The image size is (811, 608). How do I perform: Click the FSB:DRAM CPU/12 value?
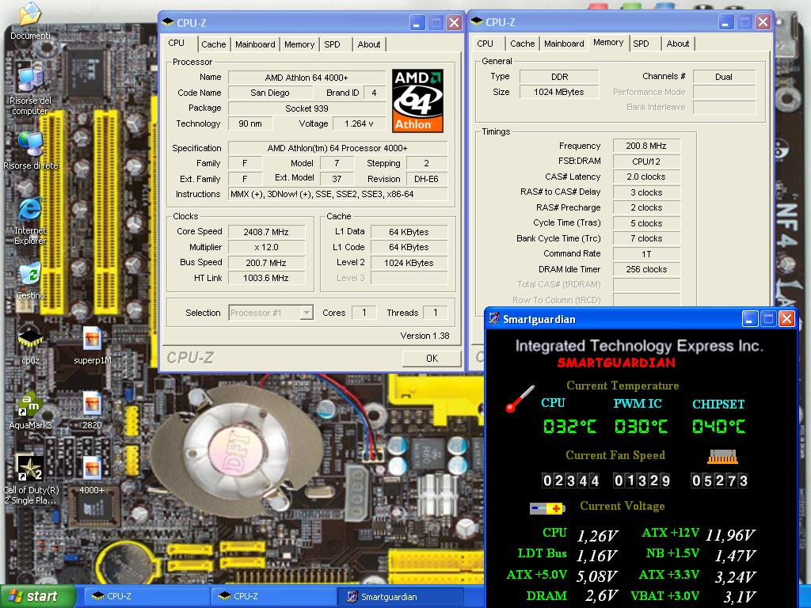[646, 161]
